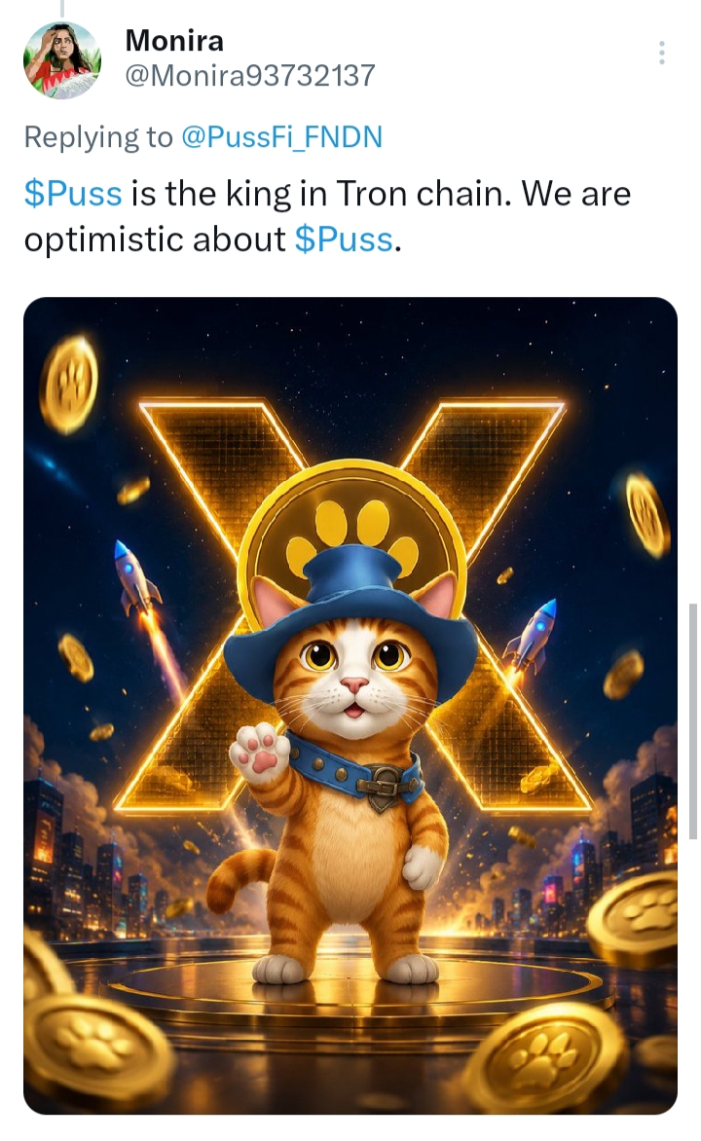
Task: Open the display name Monira
Action: (174, 40)
